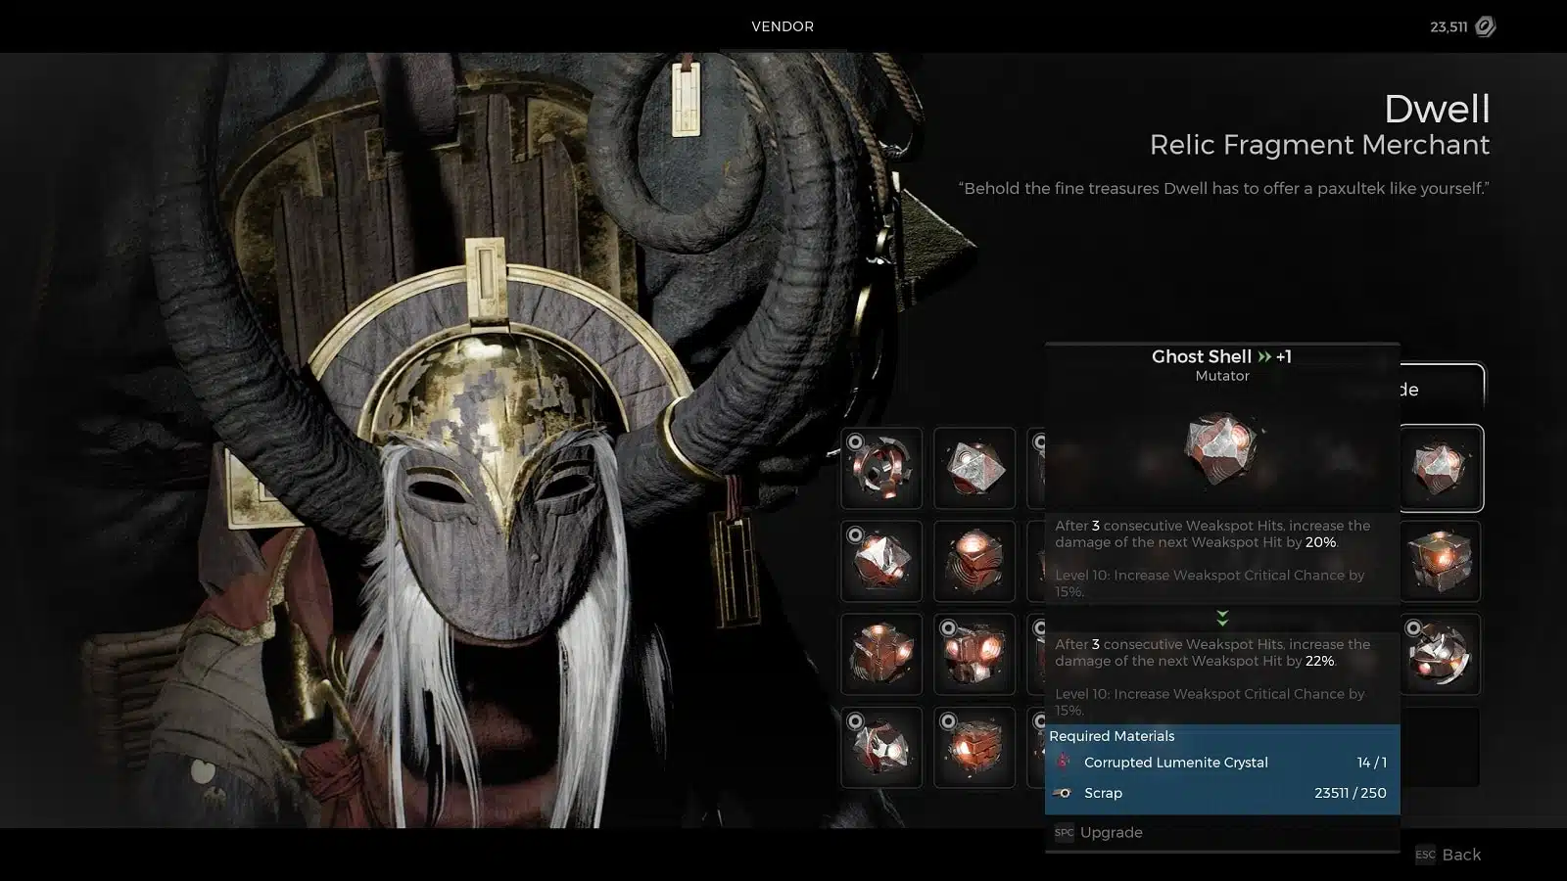The image size is (1567, 881).
Task: Click equipped marker on the brick-pattern cube
Action: (x=948, y=721)
